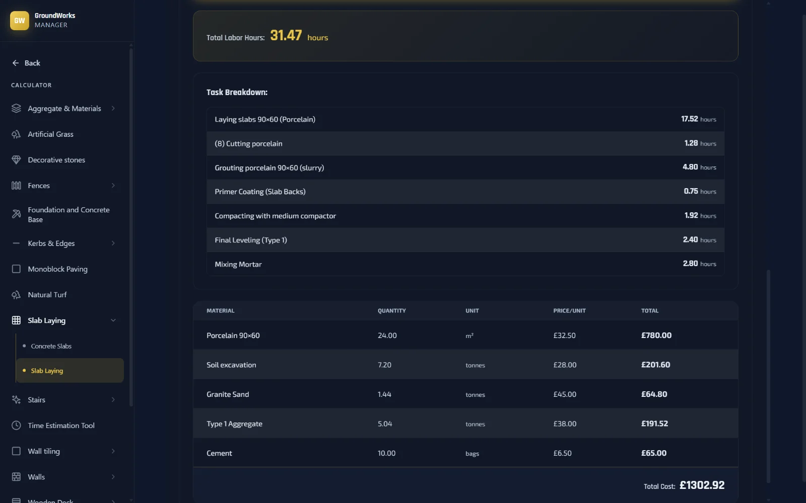806x503 pixels.
Task: Click the Laying slabs 90×60 (Porcelain) row
Action: [x=465, y=119]
